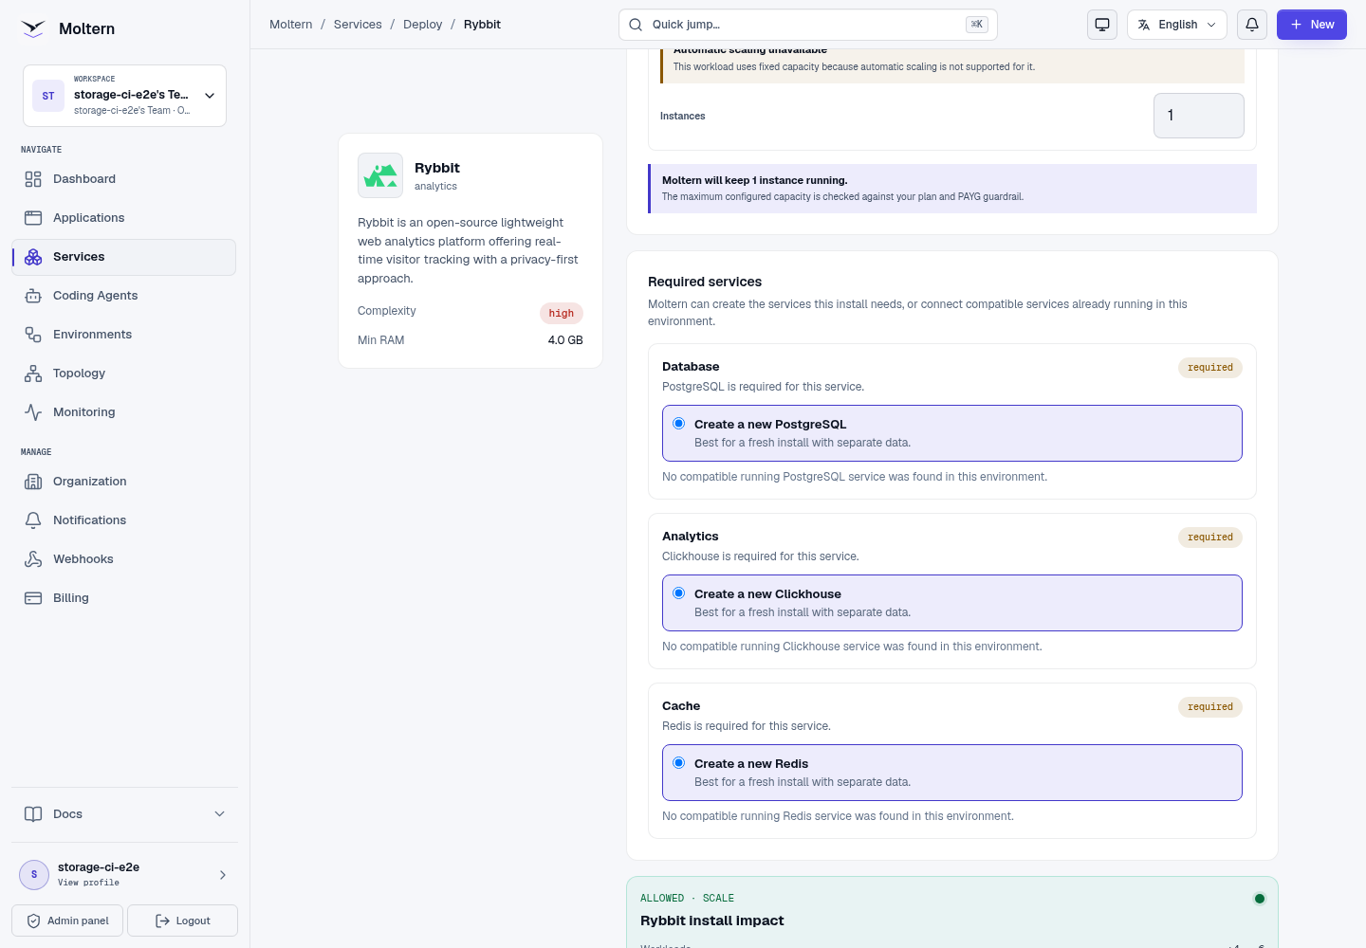Click the Analytics required badge
Screen dimensions: 1366x948
(x=1210, y=538)
